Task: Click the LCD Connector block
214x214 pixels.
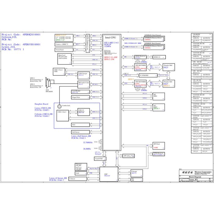Action: pyautogui.click(x=88, y=43)
